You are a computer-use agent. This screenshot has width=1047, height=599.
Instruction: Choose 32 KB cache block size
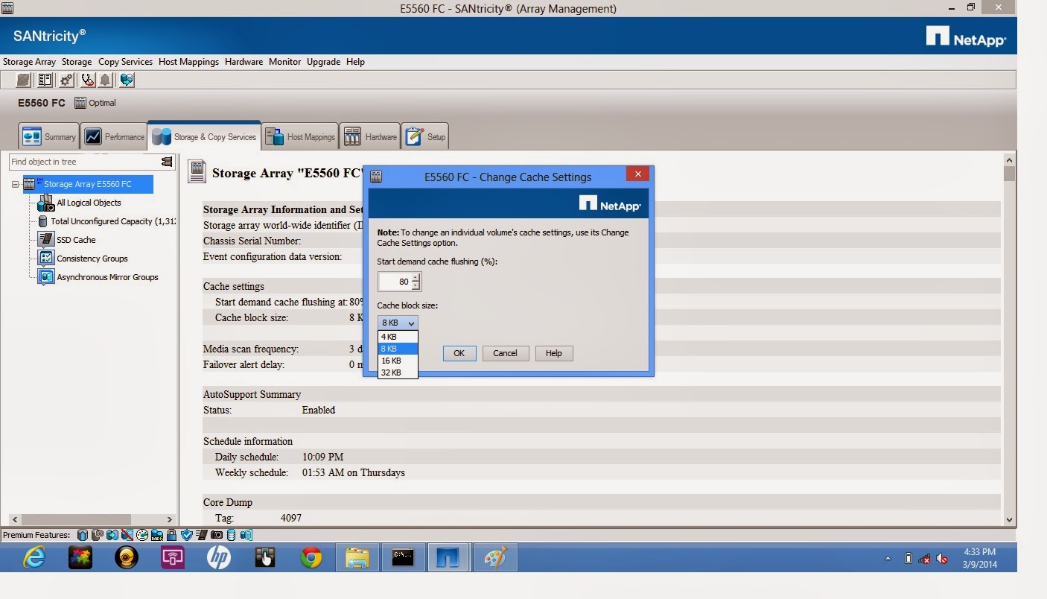[x=398, y=373]
